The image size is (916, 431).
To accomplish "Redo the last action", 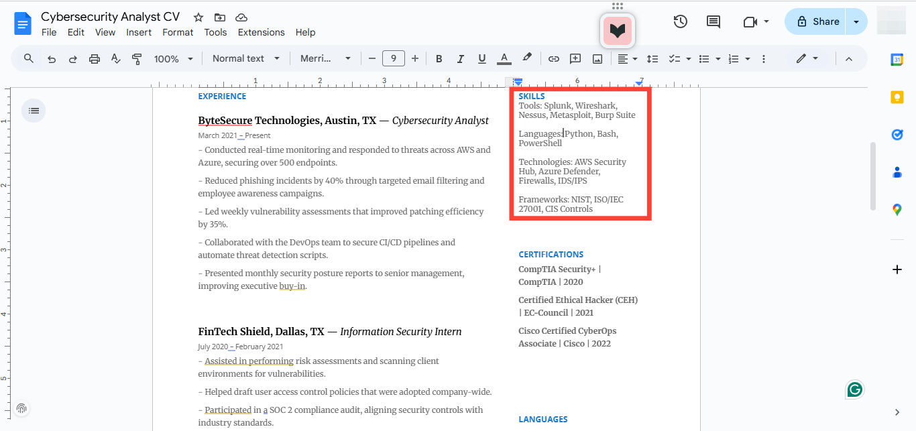I will pyautogui.click(x=72, y=59).
